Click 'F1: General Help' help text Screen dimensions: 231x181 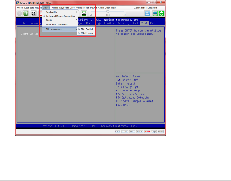128,91
